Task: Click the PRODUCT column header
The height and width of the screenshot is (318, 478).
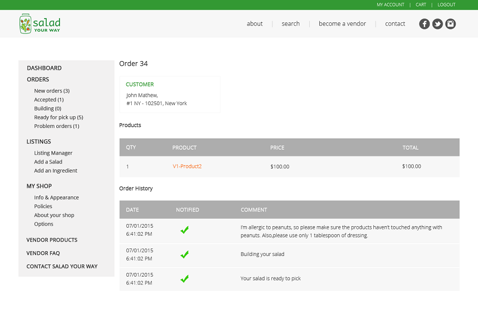Action: pos(184,148)
